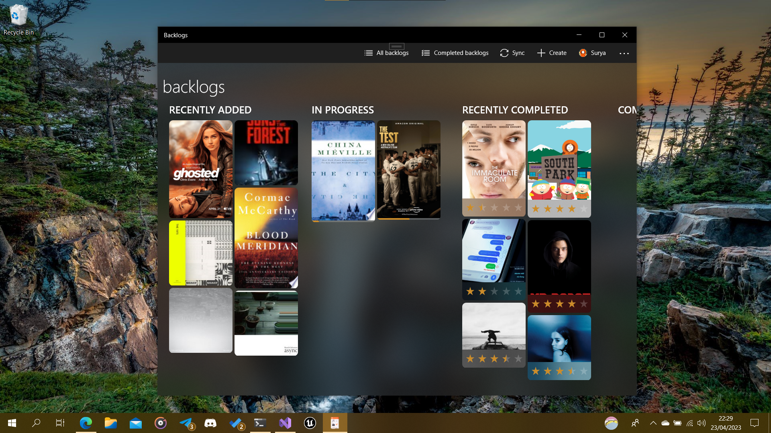Viewport: 771px width, 433px height.
Task: Open the Ghosted movie poster
Action: point(201,169)
